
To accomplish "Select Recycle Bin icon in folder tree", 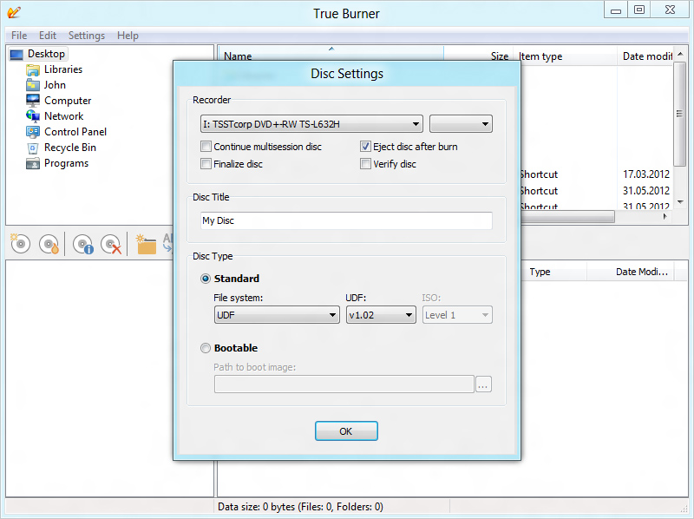I will click(33, 148).
